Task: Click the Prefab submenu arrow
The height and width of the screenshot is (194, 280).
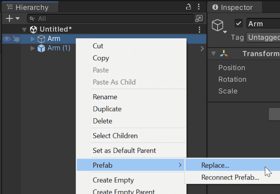Action: [180, 165]
